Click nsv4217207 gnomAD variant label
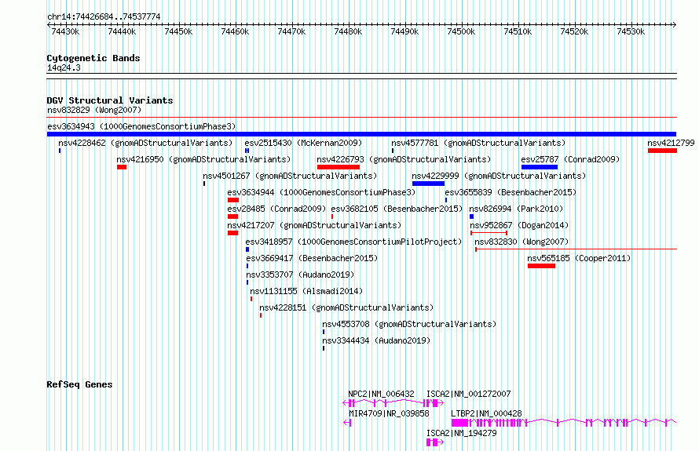Image resolution: width=699 pixels, height=451 pixels. coord(314,225)
